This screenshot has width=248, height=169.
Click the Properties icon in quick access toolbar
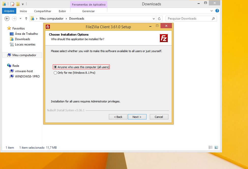[x=12, y=4]
